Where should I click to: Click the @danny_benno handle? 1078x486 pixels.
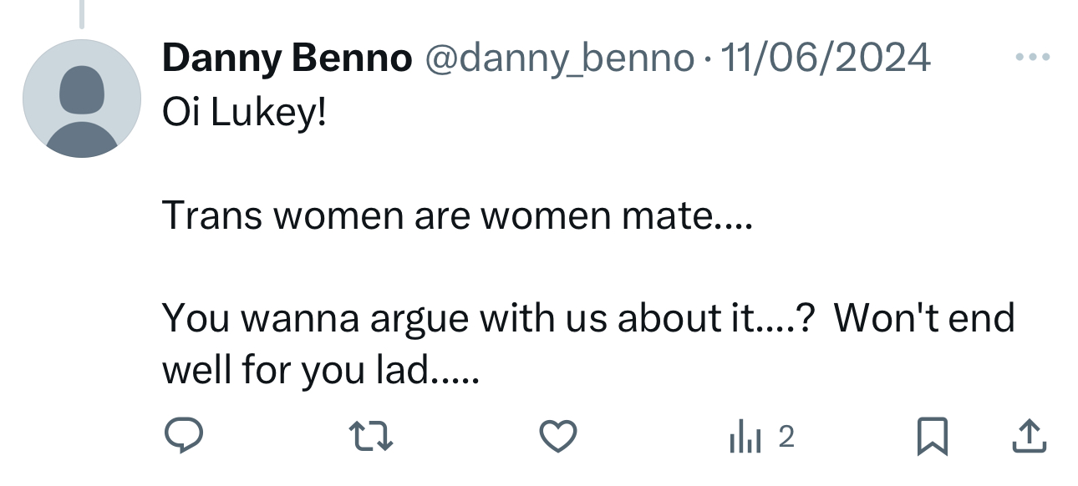[560, 58]
